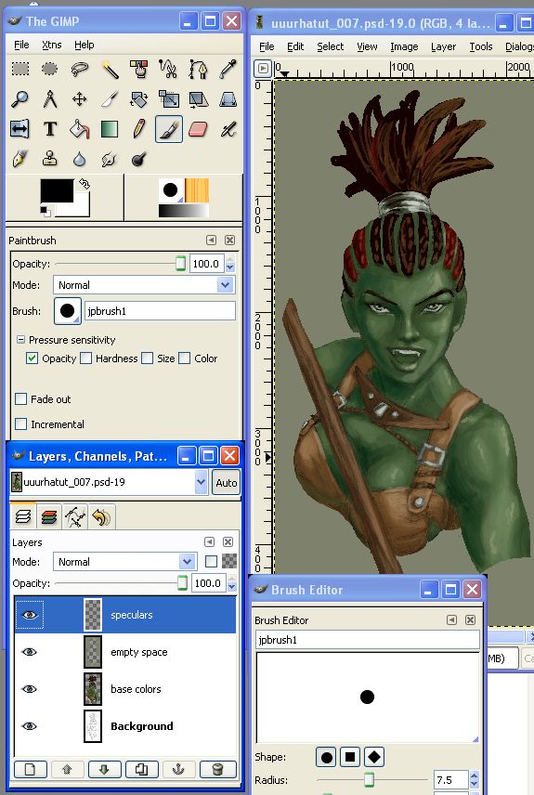This screenshot has width=534, height=795.
Task: Select the Ellipse Select tool
Action: click(x=50, y=69)
